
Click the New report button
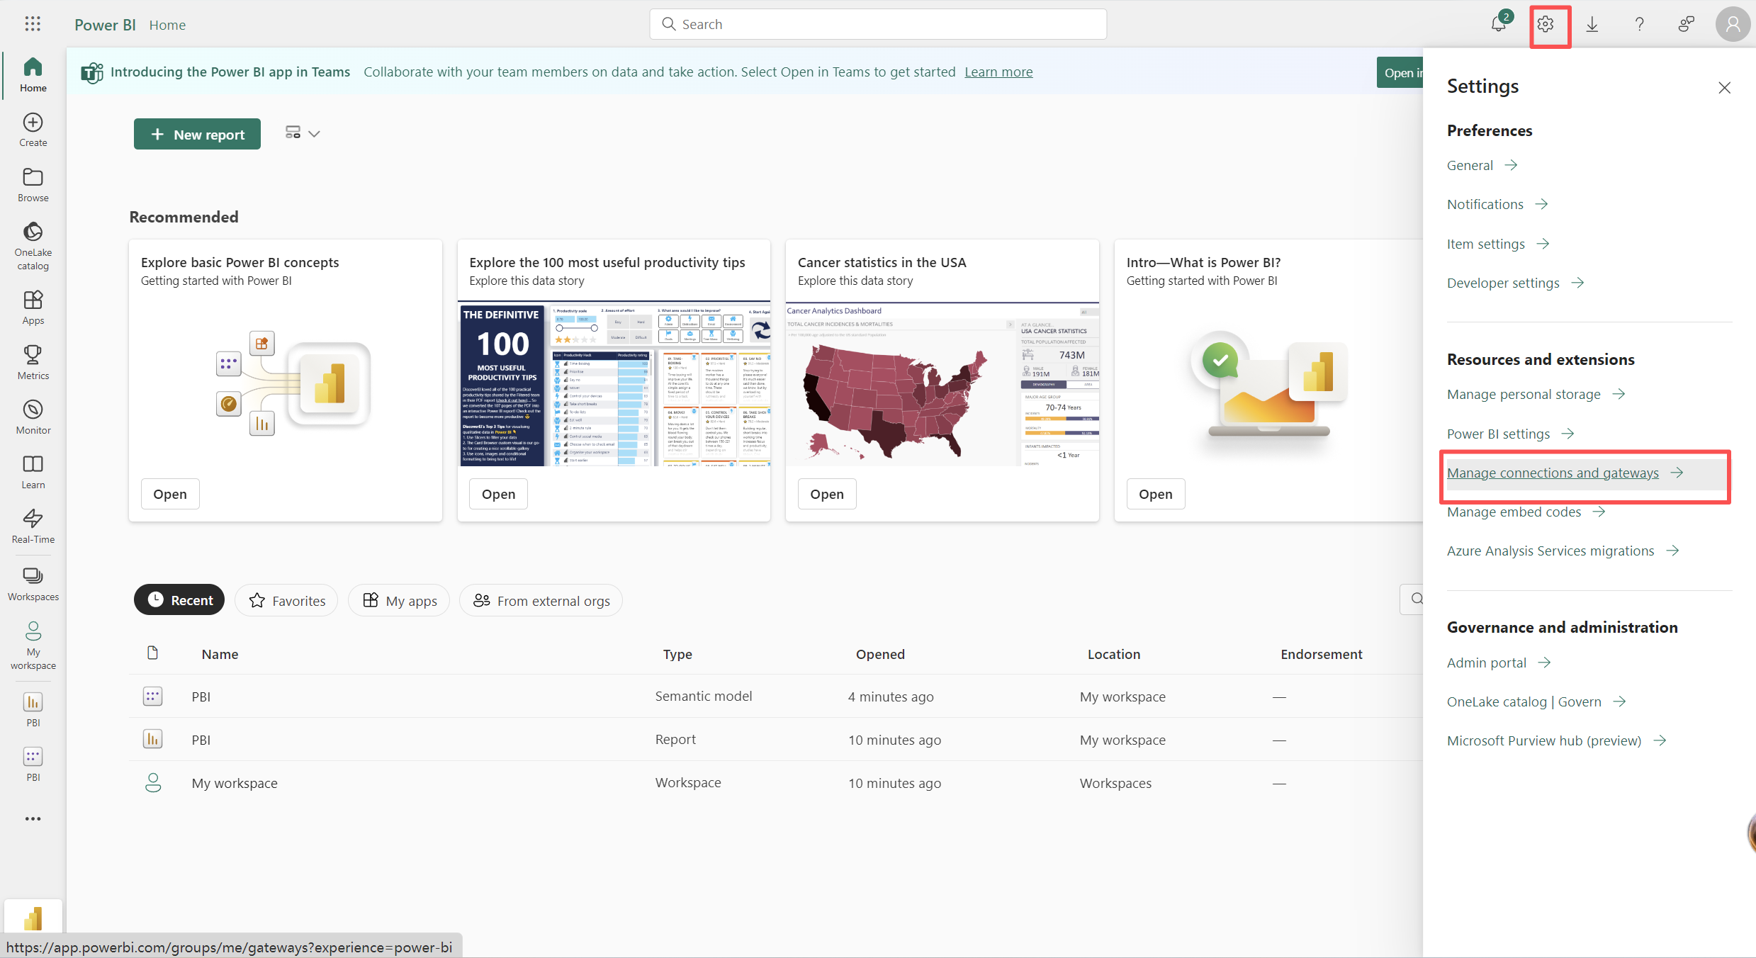[197, 134]
